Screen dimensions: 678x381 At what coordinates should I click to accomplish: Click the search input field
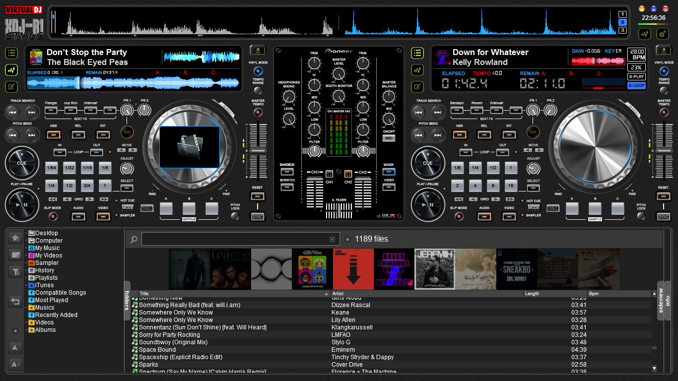coord(241,240)
